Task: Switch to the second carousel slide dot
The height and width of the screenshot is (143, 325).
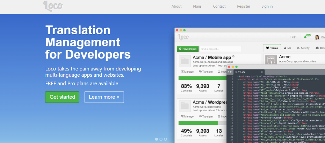Action: pyautogui.click(x=161, y=139)
